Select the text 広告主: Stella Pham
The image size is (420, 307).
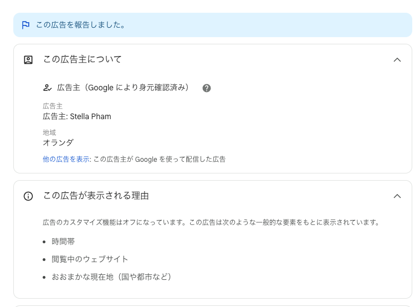click(77, 116)
